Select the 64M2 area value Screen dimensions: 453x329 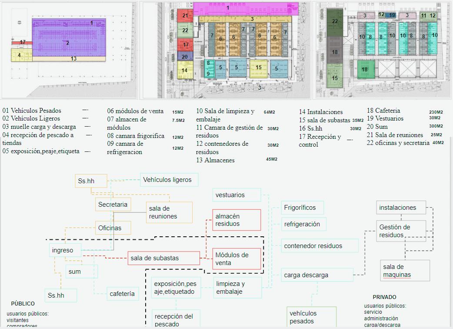pyautogui.click(x=269, y=112)
